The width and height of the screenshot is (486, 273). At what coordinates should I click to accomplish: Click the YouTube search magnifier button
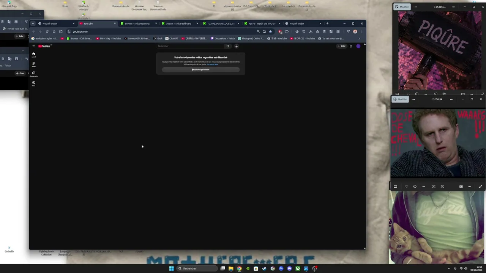point(228,46)
